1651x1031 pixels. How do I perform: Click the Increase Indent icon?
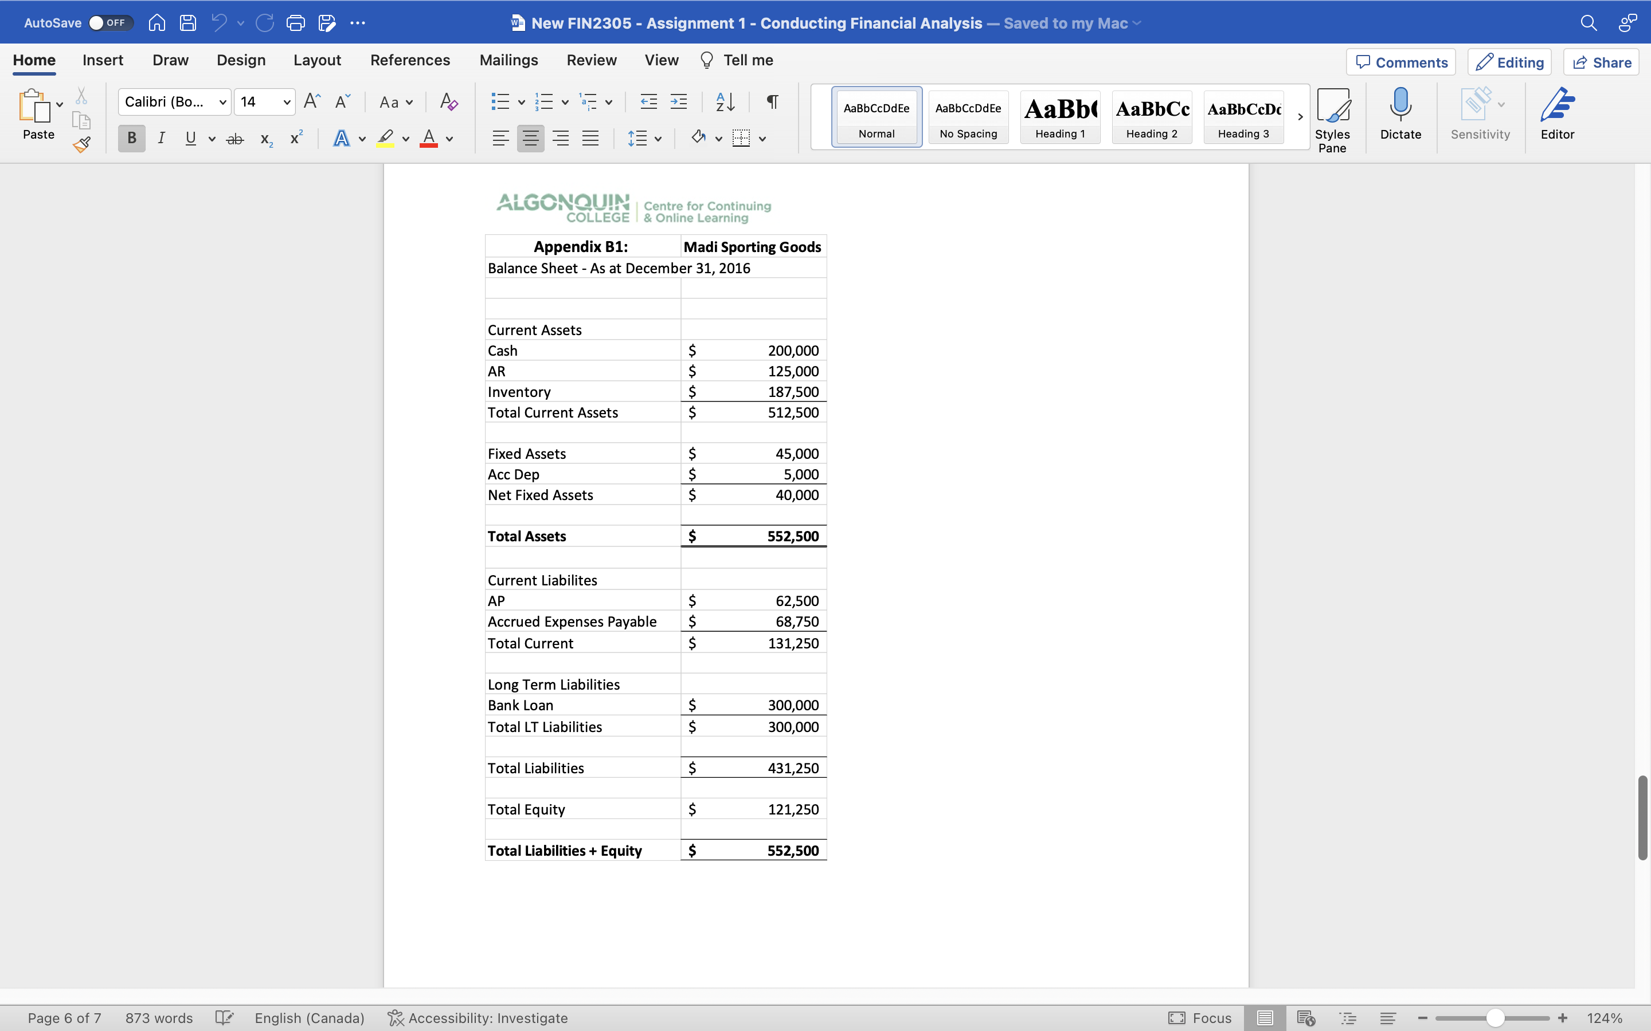click(679, 103)
